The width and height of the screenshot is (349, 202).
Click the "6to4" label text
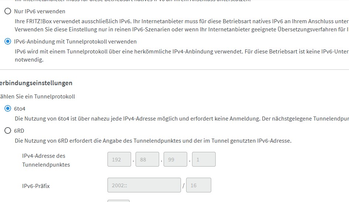pos(20,109)
